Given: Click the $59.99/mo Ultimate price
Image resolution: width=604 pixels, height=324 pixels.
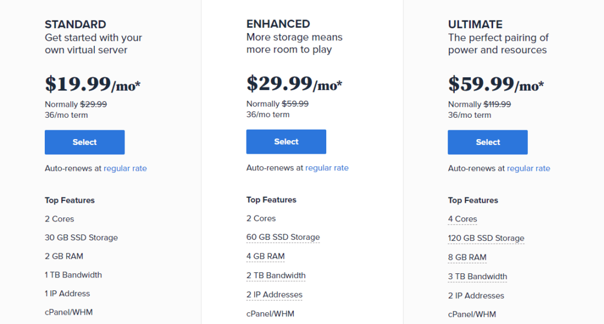Looking at the screenshot, I should click(x=496, y=85).
